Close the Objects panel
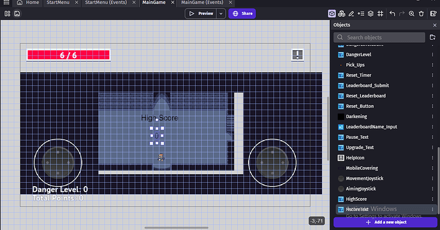The height and width of the screenshot is (230, 440). (x=435, y=25)
